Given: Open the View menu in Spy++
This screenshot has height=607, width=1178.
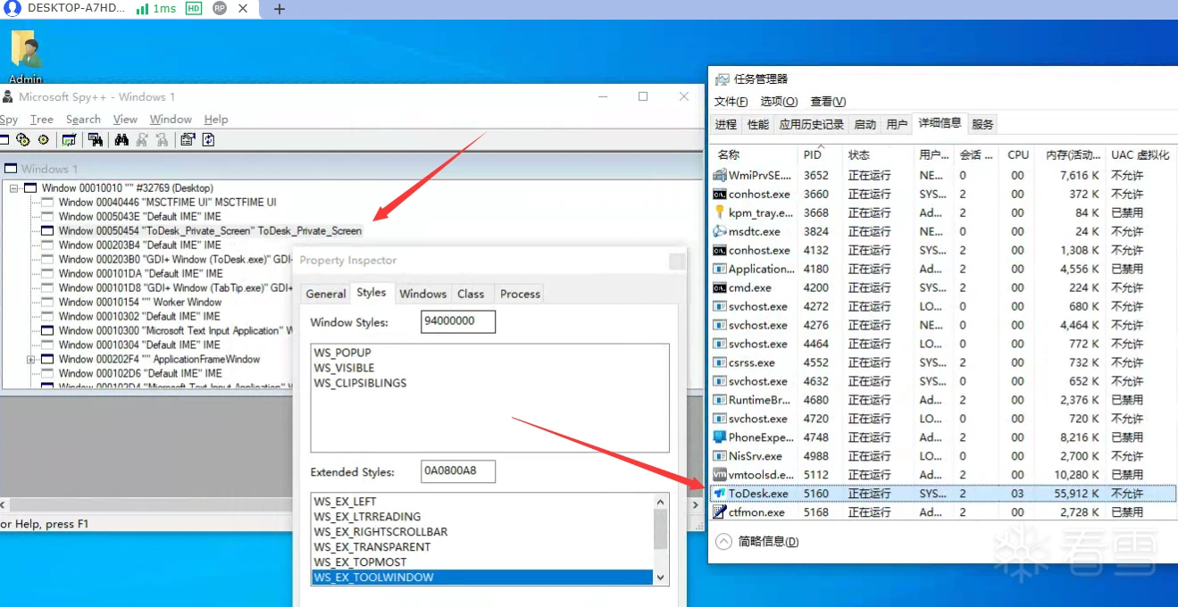Looking at the screenshot, I should (x=125, y=120).
